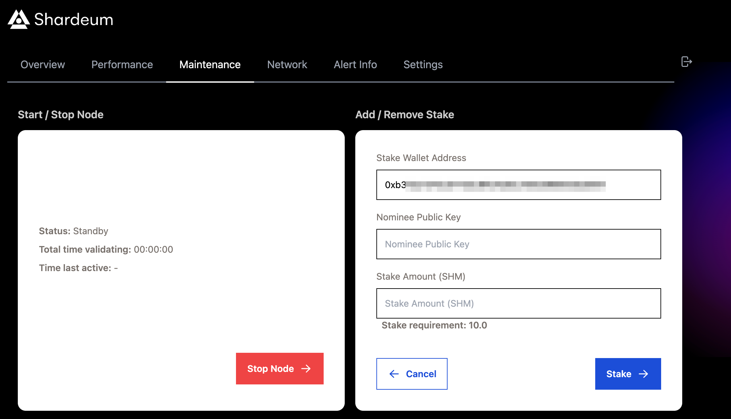Click the back arrow icon in Cancel button
The height and width of the screenshot is (419, 731).
coord(394,374)
